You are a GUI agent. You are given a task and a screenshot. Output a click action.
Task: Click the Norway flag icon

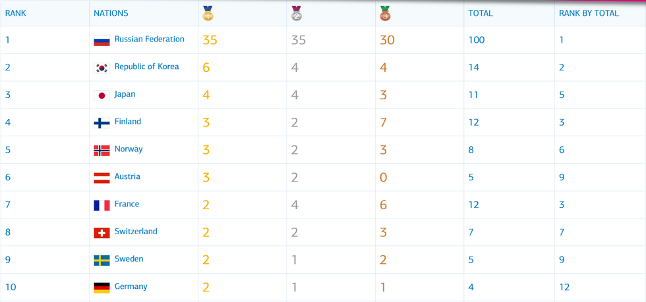102,150
